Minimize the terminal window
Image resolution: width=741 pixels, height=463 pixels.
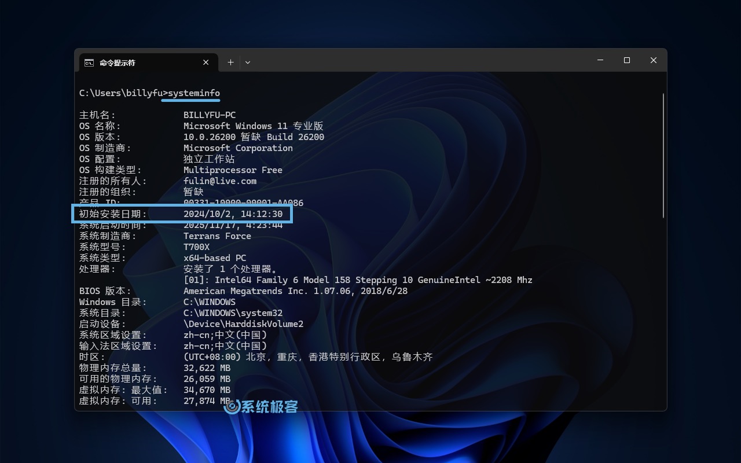pos(600,60)
